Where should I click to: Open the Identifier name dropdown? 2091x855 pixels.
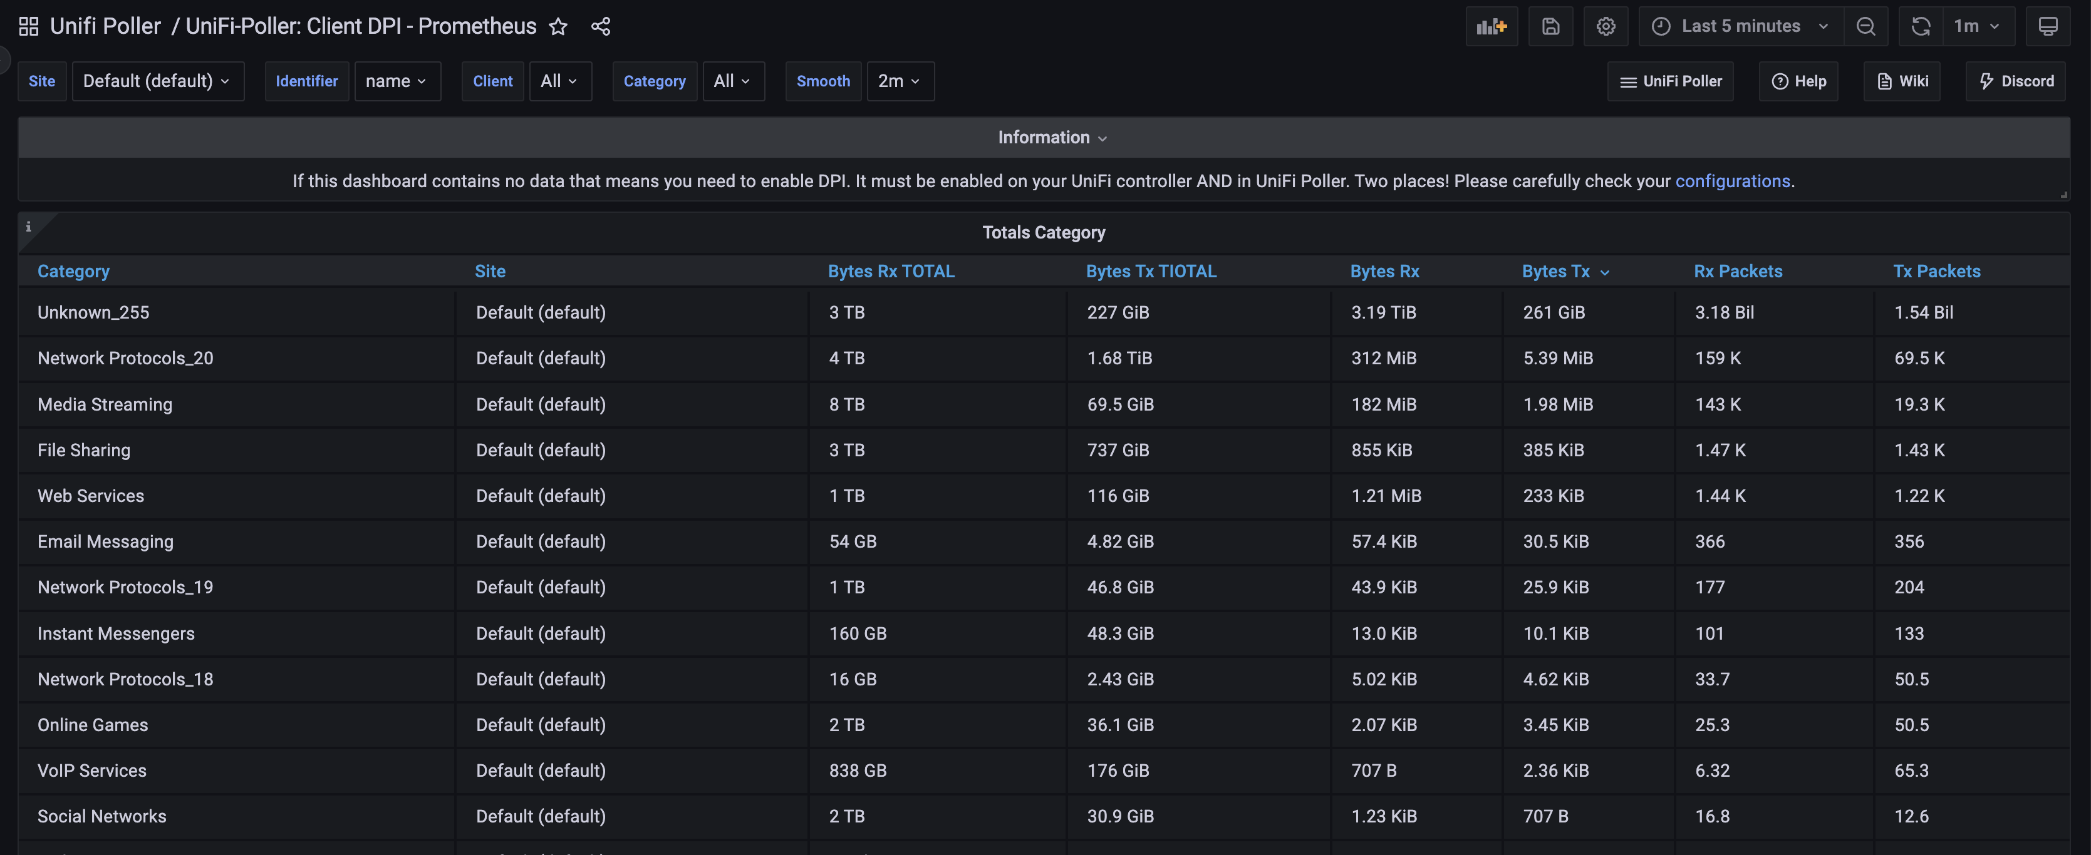pyautogui.click(x=397, y=81)
